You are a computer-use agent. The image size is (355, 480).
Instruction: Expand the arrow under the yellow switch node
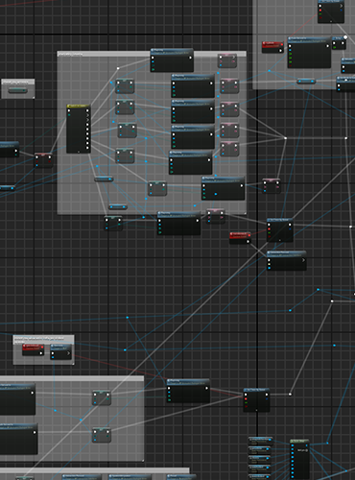(79, 152)
